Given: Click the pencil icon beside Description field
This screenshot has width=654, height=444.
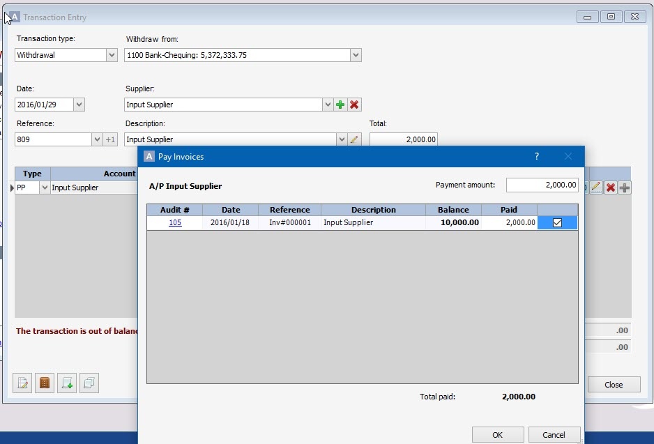Looking at the screenshot, I should tap(354, 139).
